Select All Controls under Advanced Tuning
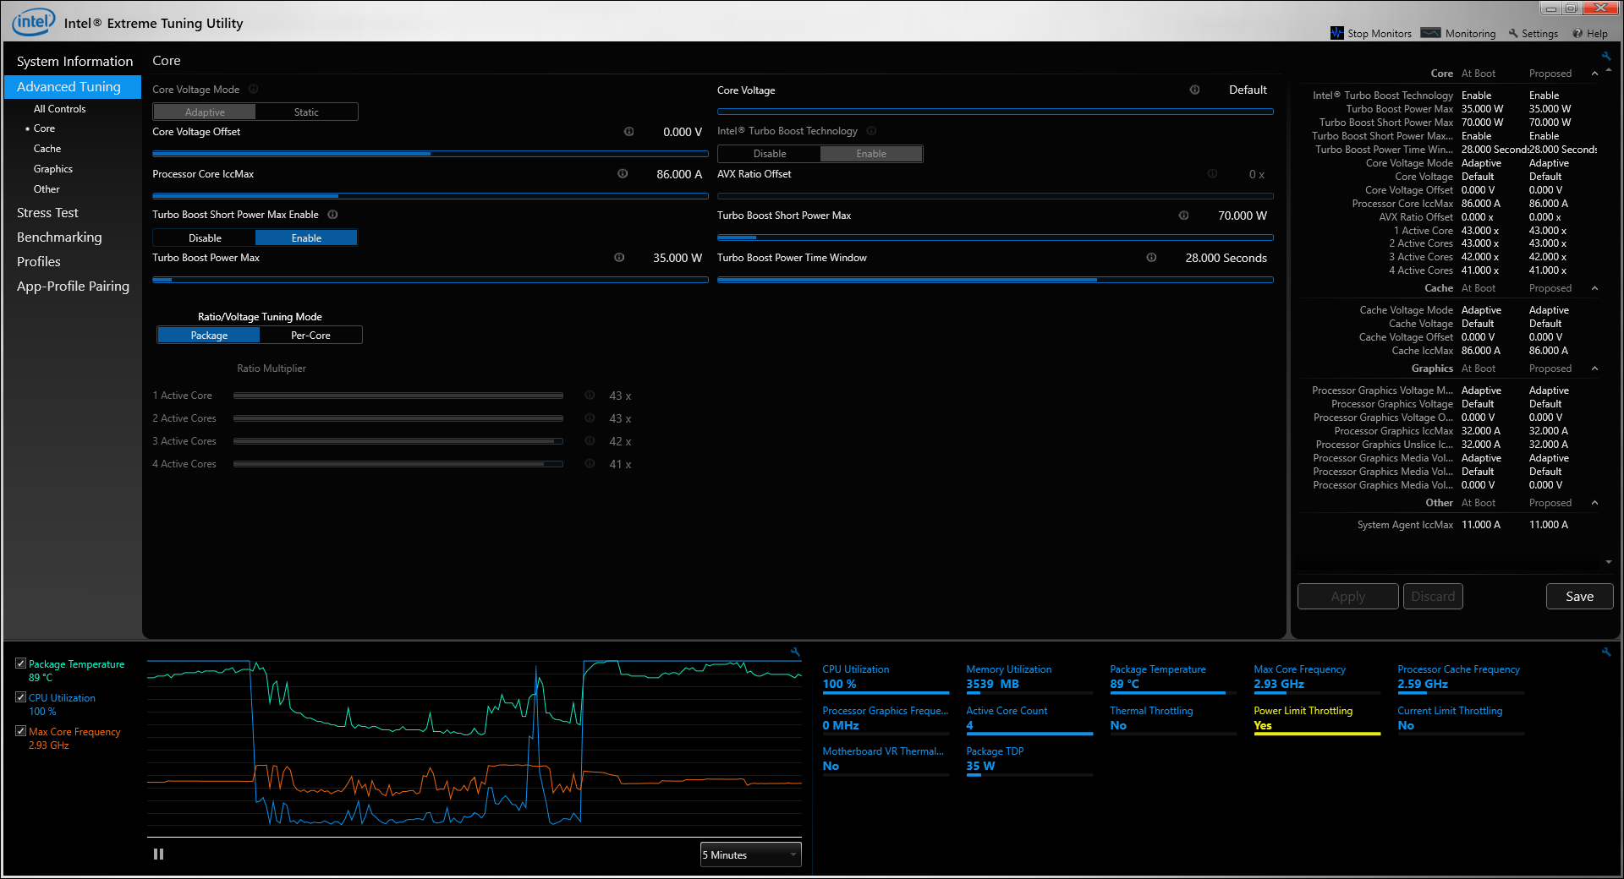Screen dimensions: 1624x879 coord(59,108)
